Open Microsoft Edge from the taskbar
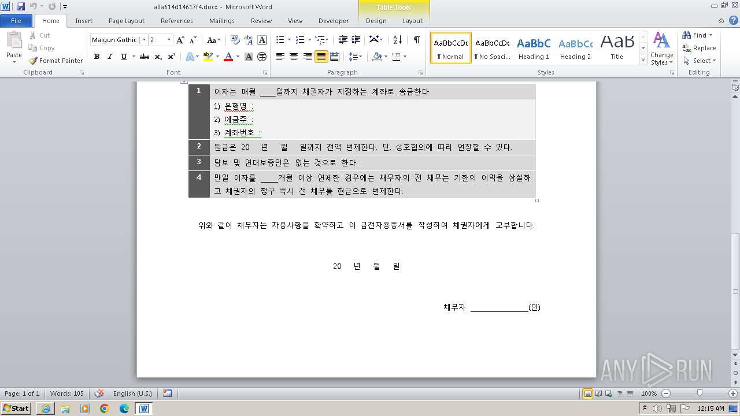Viewport: 740px width, 416px height. 124,408
